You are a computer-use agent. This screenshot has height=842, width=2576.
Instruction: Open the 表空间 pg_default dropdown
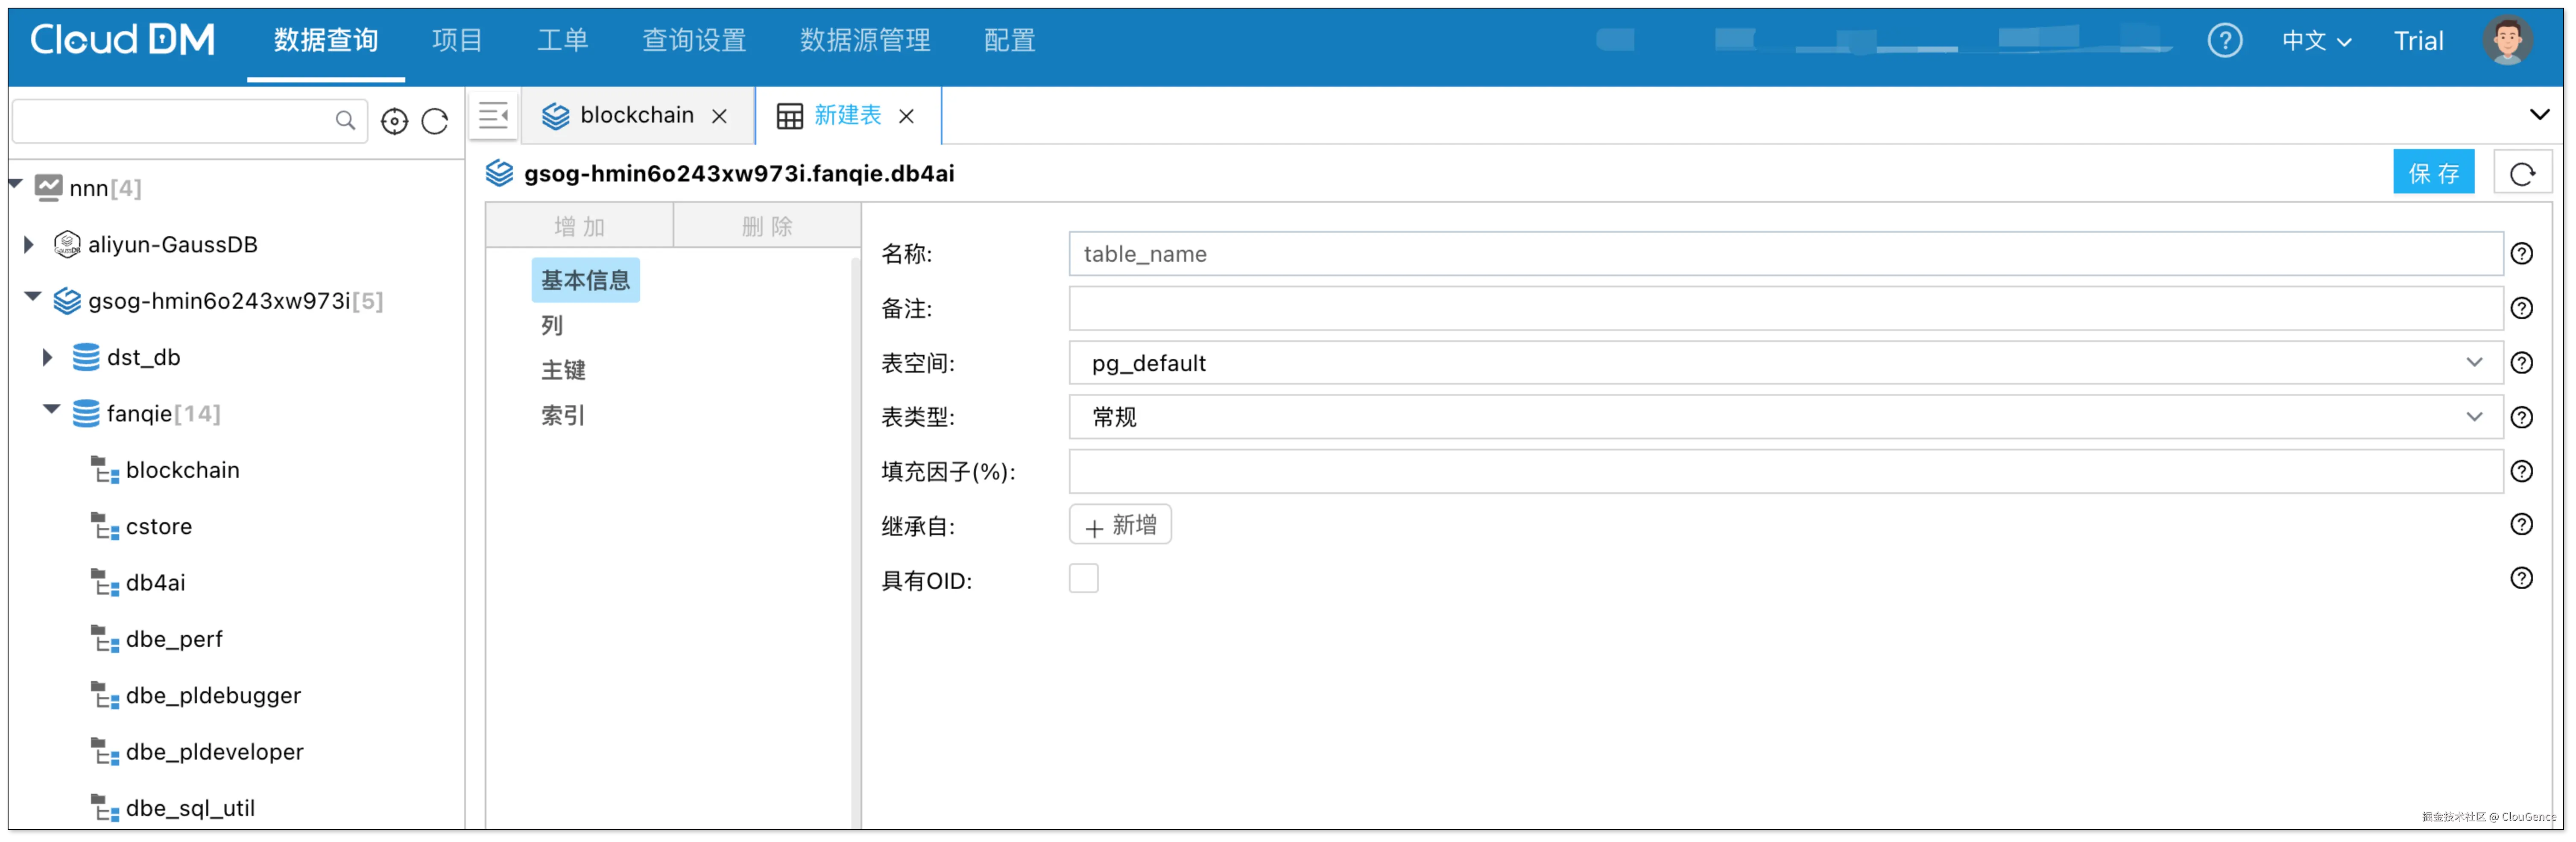coord(2475,363)
